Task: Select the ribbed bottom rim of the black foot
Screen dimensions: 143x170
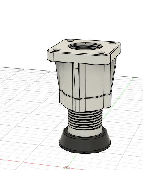Action: click(85, 150)
